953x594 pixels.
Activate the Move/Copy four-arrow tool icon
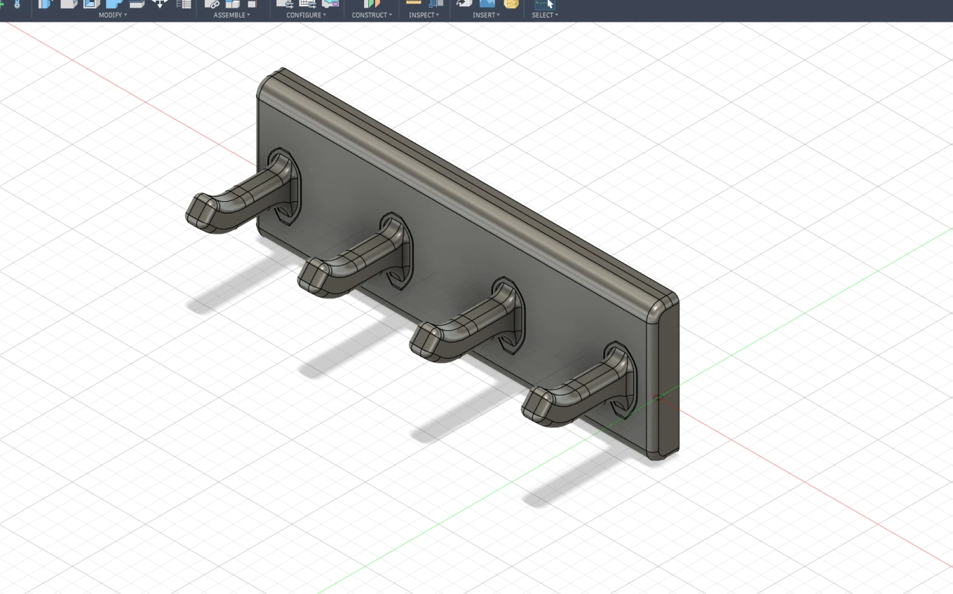[x=160, y=3]
